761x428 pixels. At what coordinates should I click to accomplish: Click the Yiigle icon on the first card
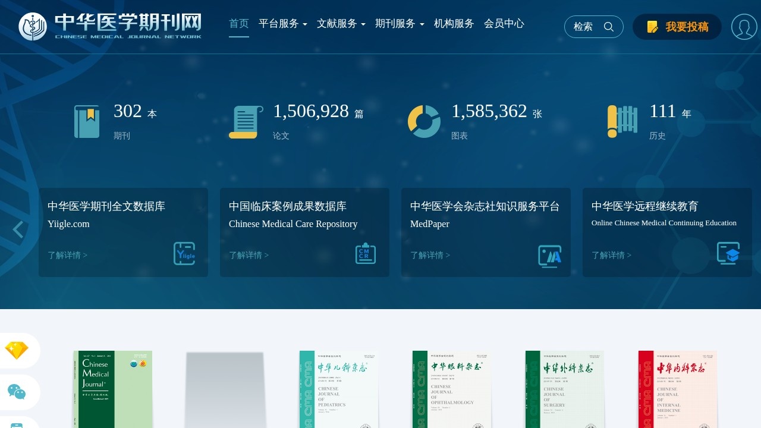(x=184, y=253)
